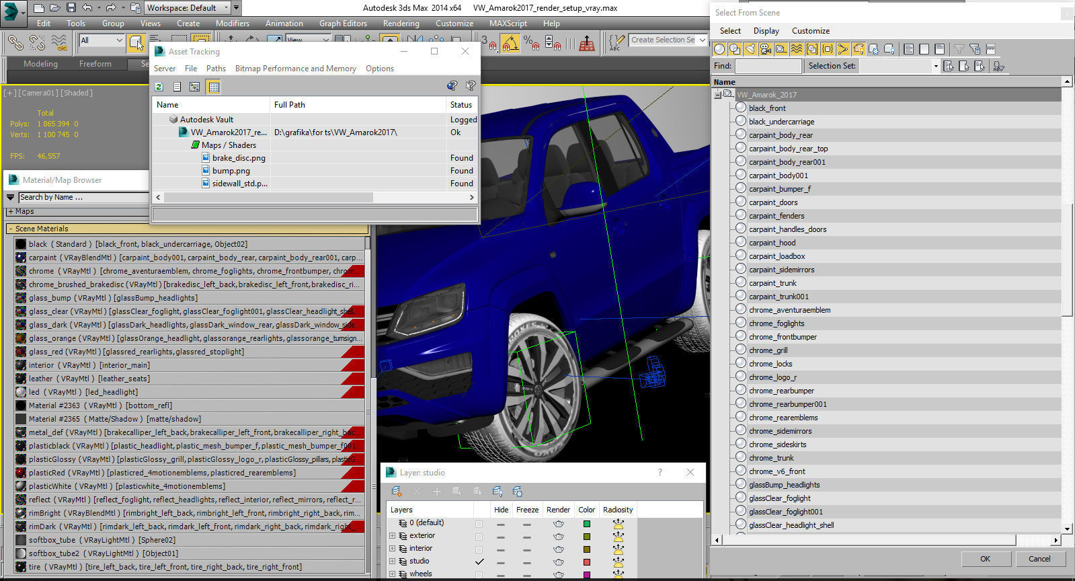Toggle Display Helpers filter icon
This screenshot has height=581, width=1075.
pos(781,49)
